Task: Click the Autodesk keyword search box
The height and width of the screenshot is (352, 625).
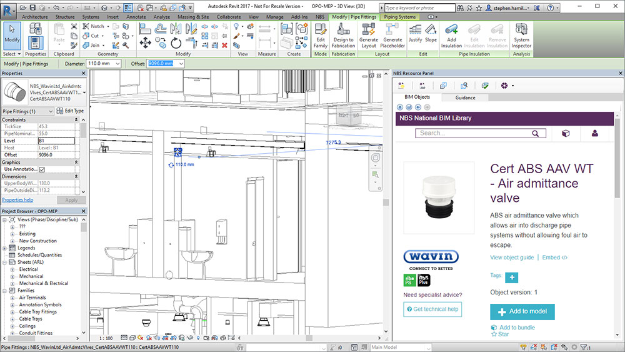Action: (x=420, y=8)
